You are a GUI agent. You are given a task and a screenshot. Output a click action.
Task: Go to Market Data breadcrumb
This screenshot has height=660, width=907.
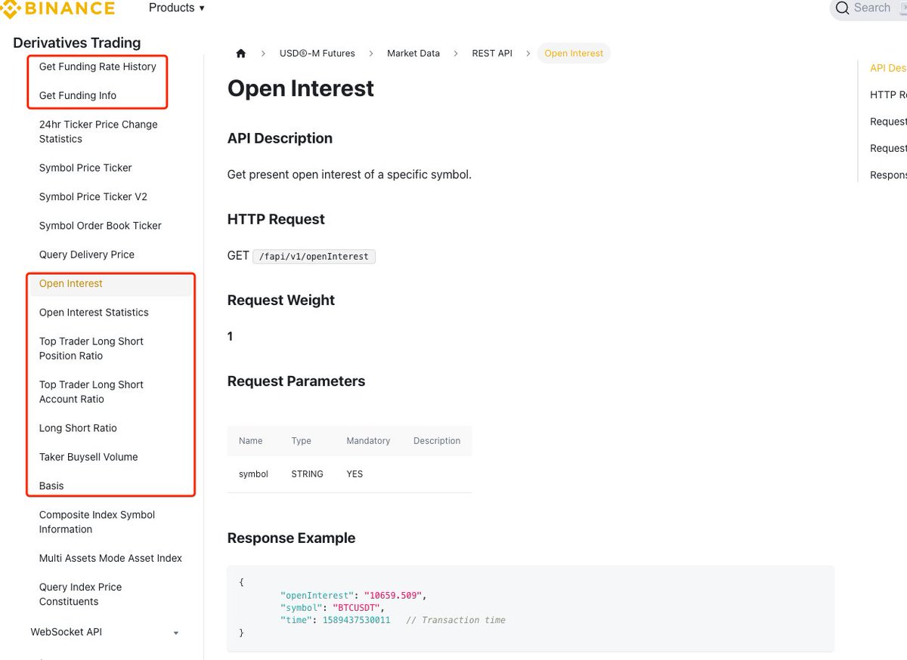413,54
